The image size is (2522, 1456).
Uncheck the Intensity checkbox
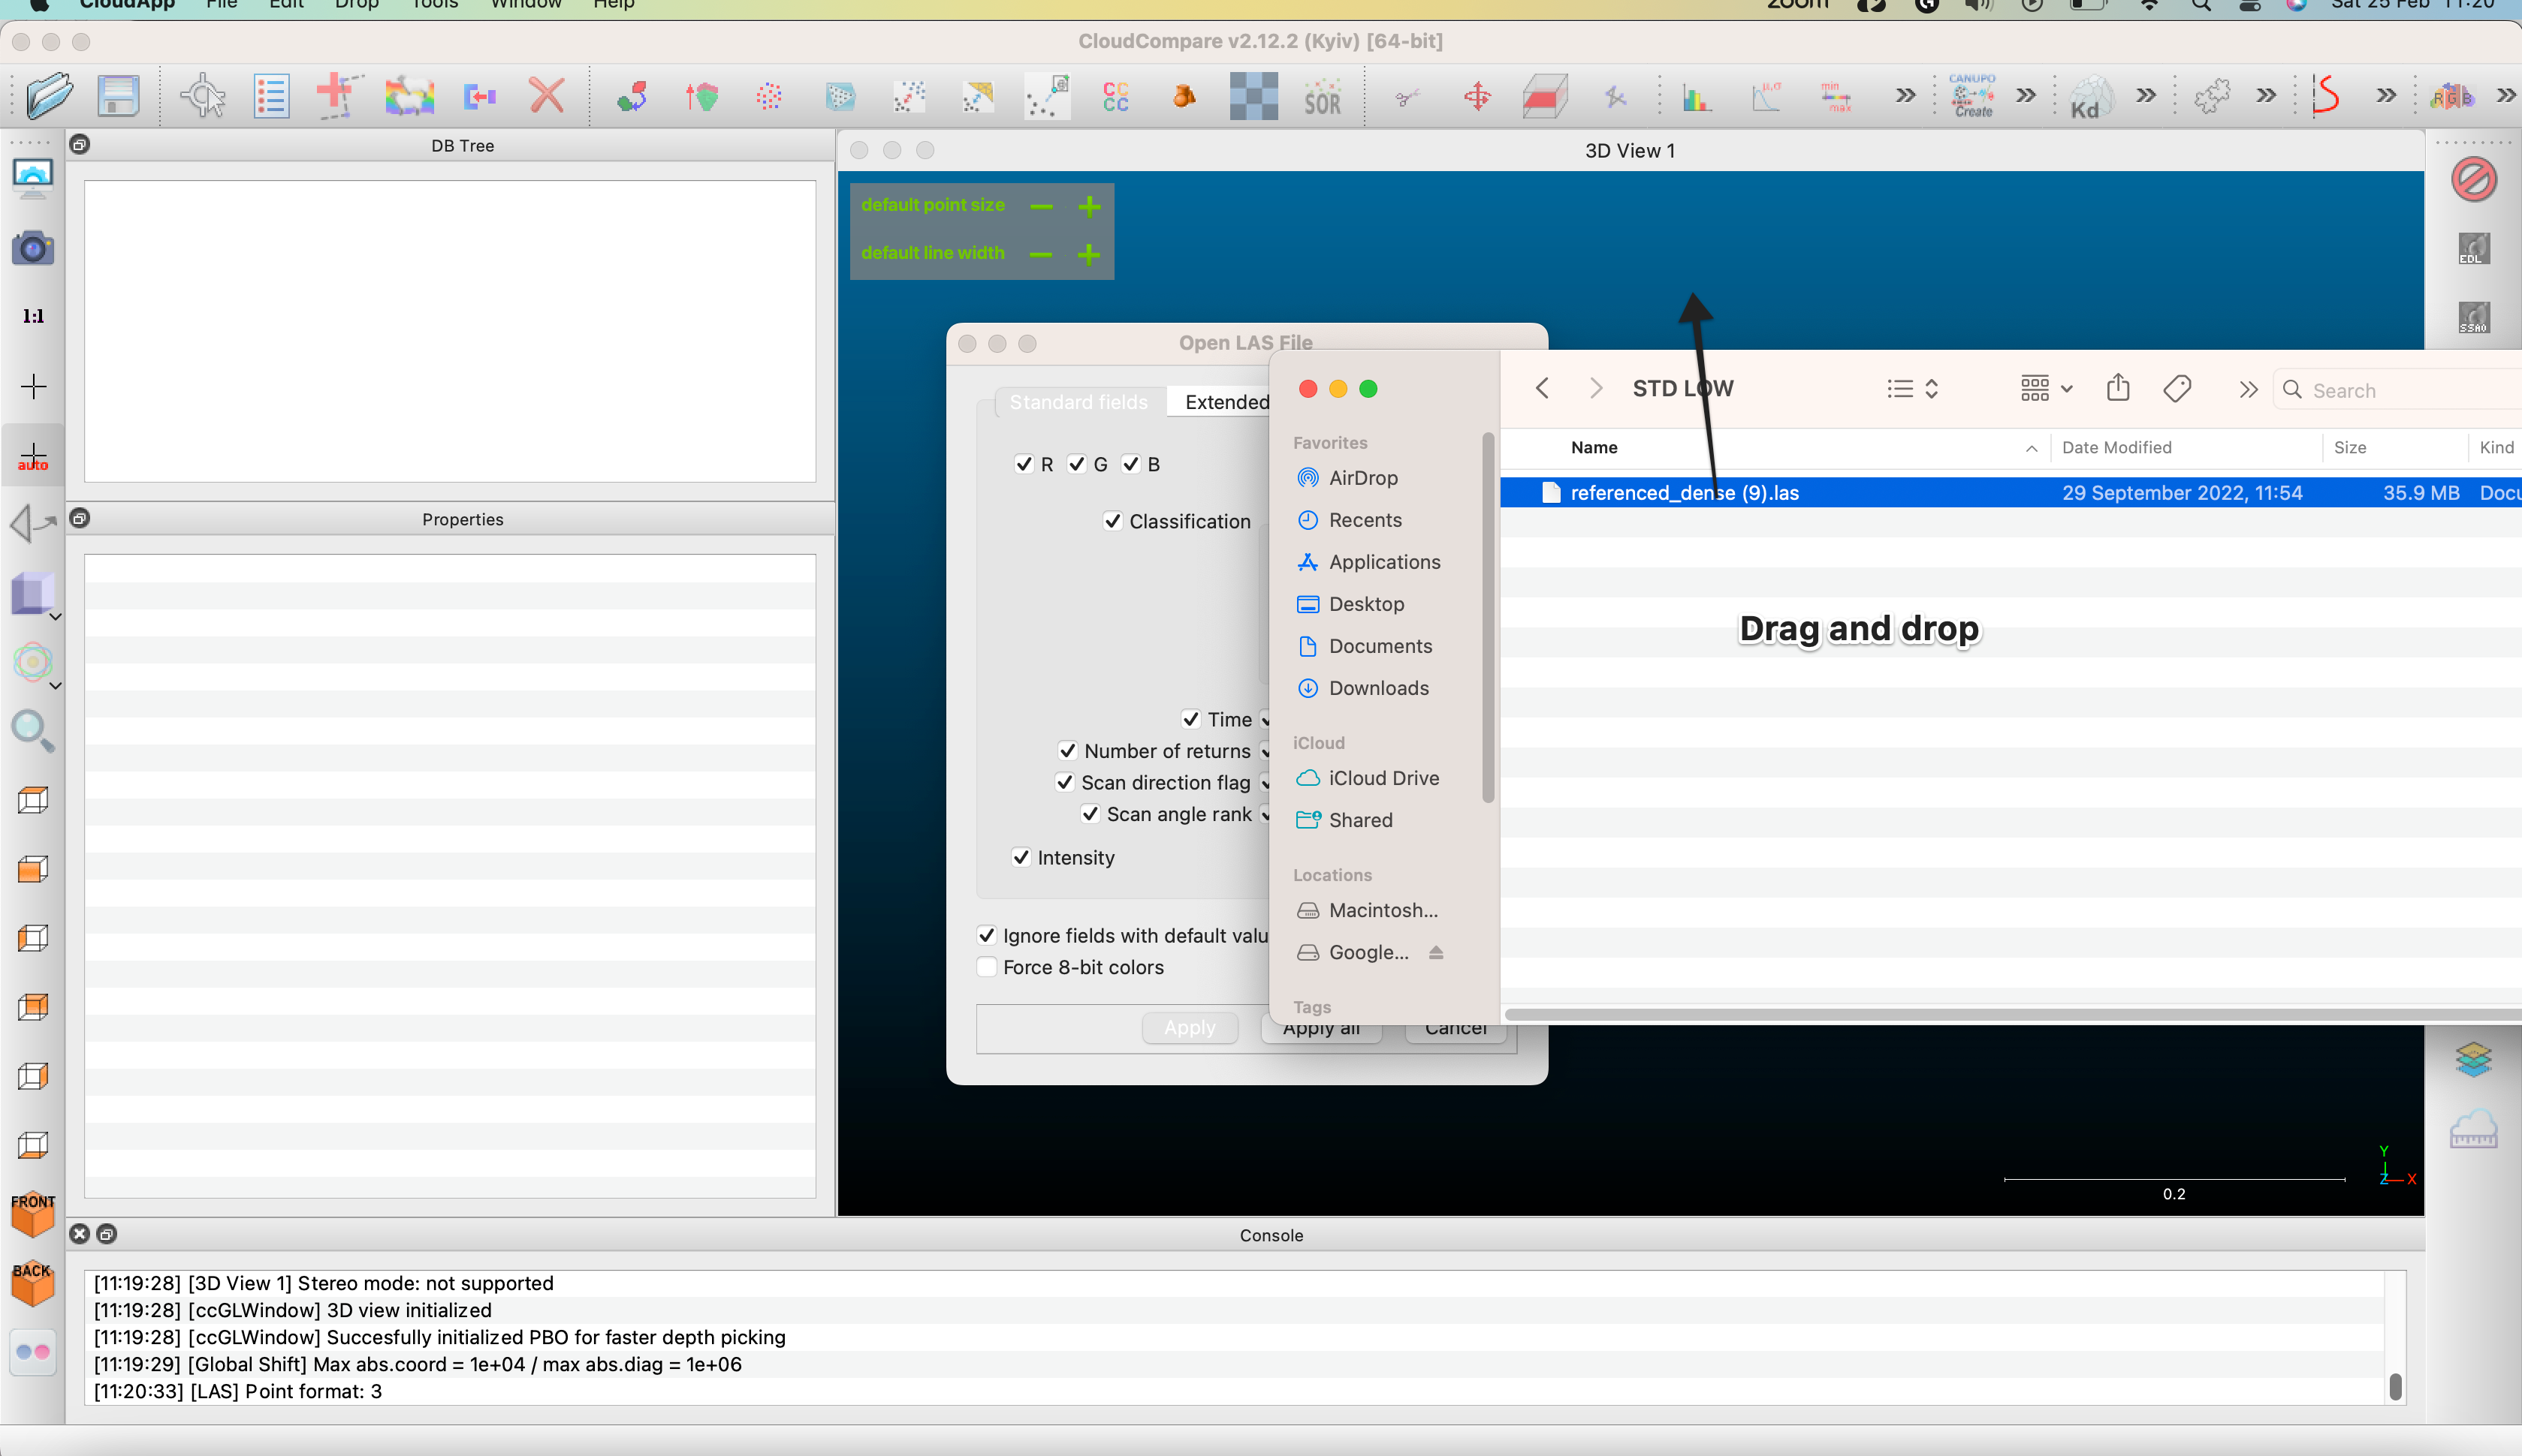click(x=1021, y=857)
